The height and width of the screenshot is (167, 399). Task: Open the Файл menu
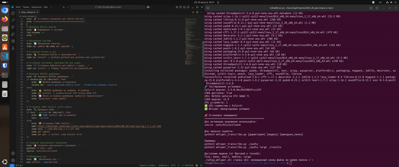(x=18, y=7)
